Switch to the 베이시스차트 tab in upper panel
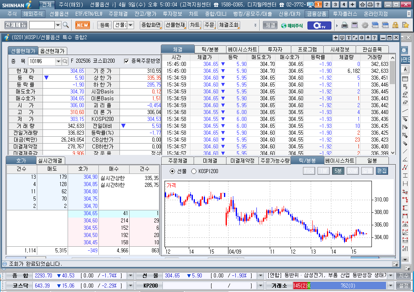 [242, 50]
